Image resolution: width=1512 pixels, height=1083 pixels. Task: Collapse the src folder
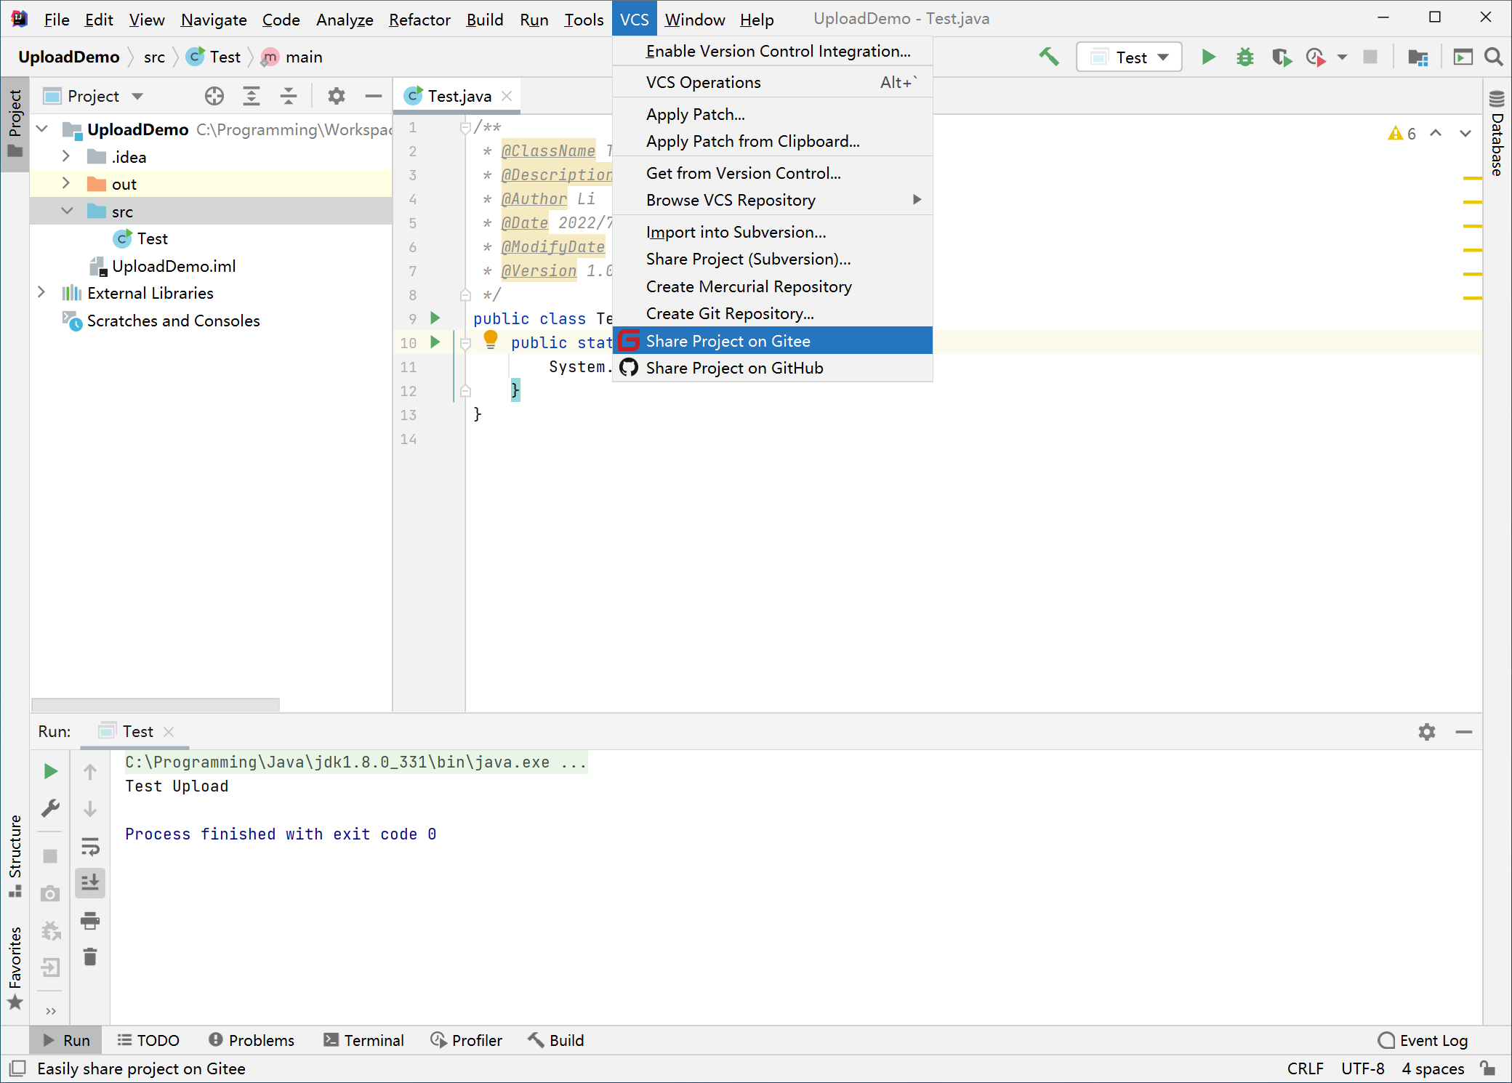(66, 211)
